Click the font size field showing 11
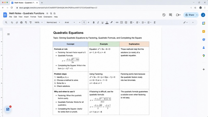Image resolution: width=208 pixels, height=117 pixels. [84, 22]
